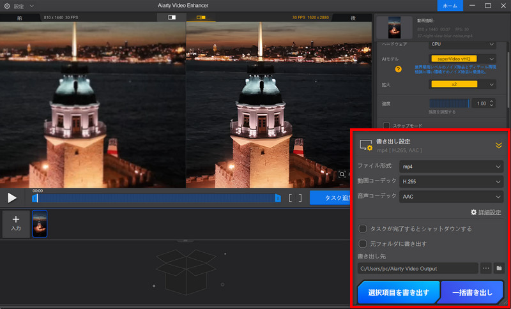Click the タスク追加 add task button

coord(330,198)
